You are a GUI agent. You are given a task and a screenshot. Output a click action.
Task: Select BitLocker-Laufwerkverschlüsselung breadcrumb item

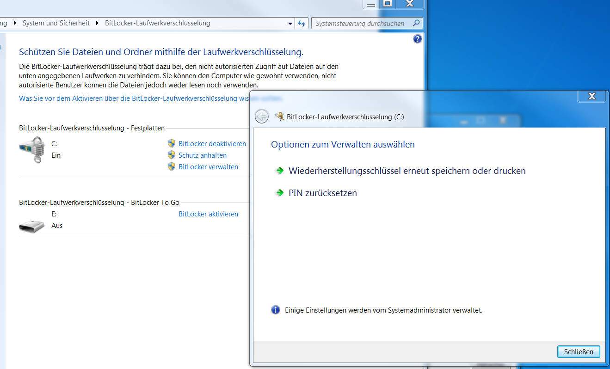pyautogui.click(x=158, y=23)
